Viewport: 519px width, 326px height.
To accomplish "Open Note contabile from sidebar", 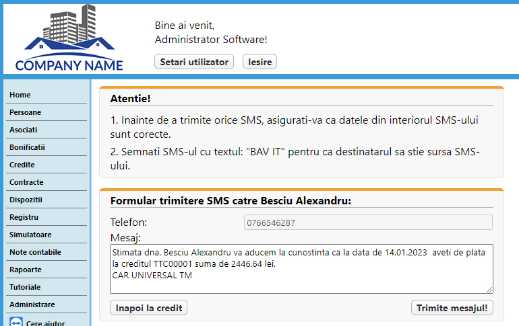I will [x=47, y=253].
